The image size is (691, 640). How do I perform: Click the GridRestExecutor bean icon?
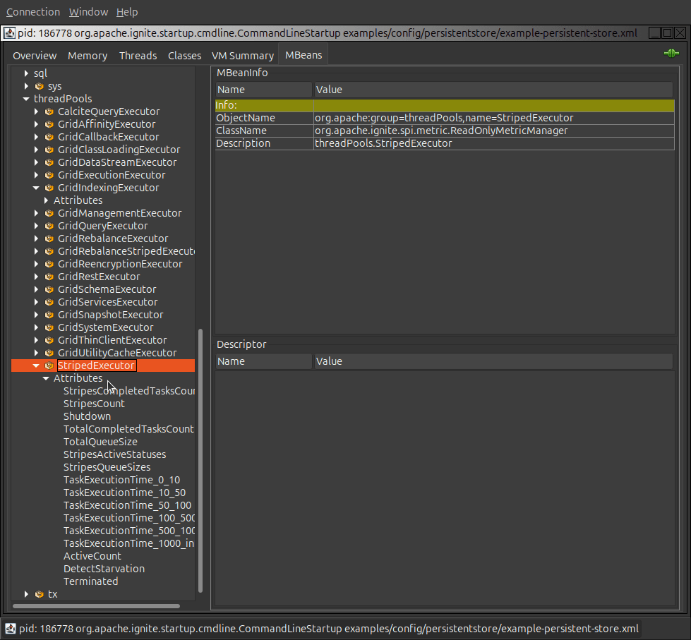point(49,277)
